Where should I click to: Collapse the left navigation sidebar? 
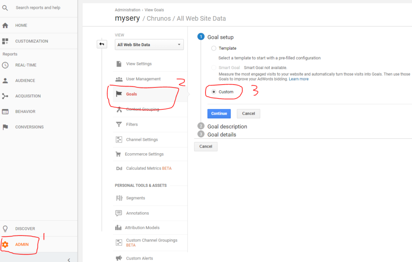69,260
